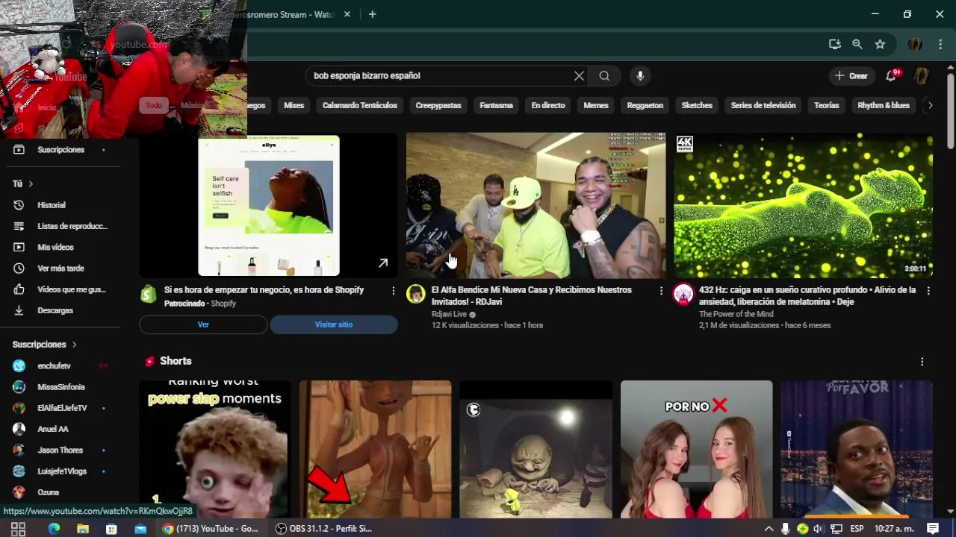Open the account avatar menu
956x537 pixels.
(922, 75)
